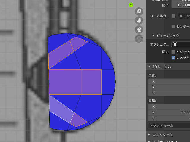Collapse the 3Dカーソル panel
Image resolution: width=190 pixels, height=142 pixels.
tap(149, 67)
